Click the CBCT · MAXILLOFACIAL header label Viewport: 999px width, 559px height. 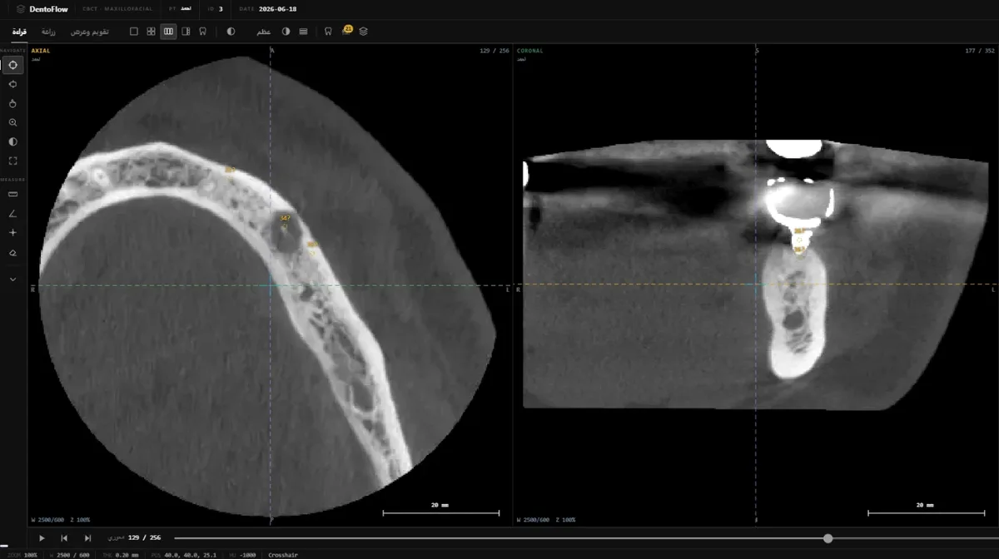coord(117,9)
